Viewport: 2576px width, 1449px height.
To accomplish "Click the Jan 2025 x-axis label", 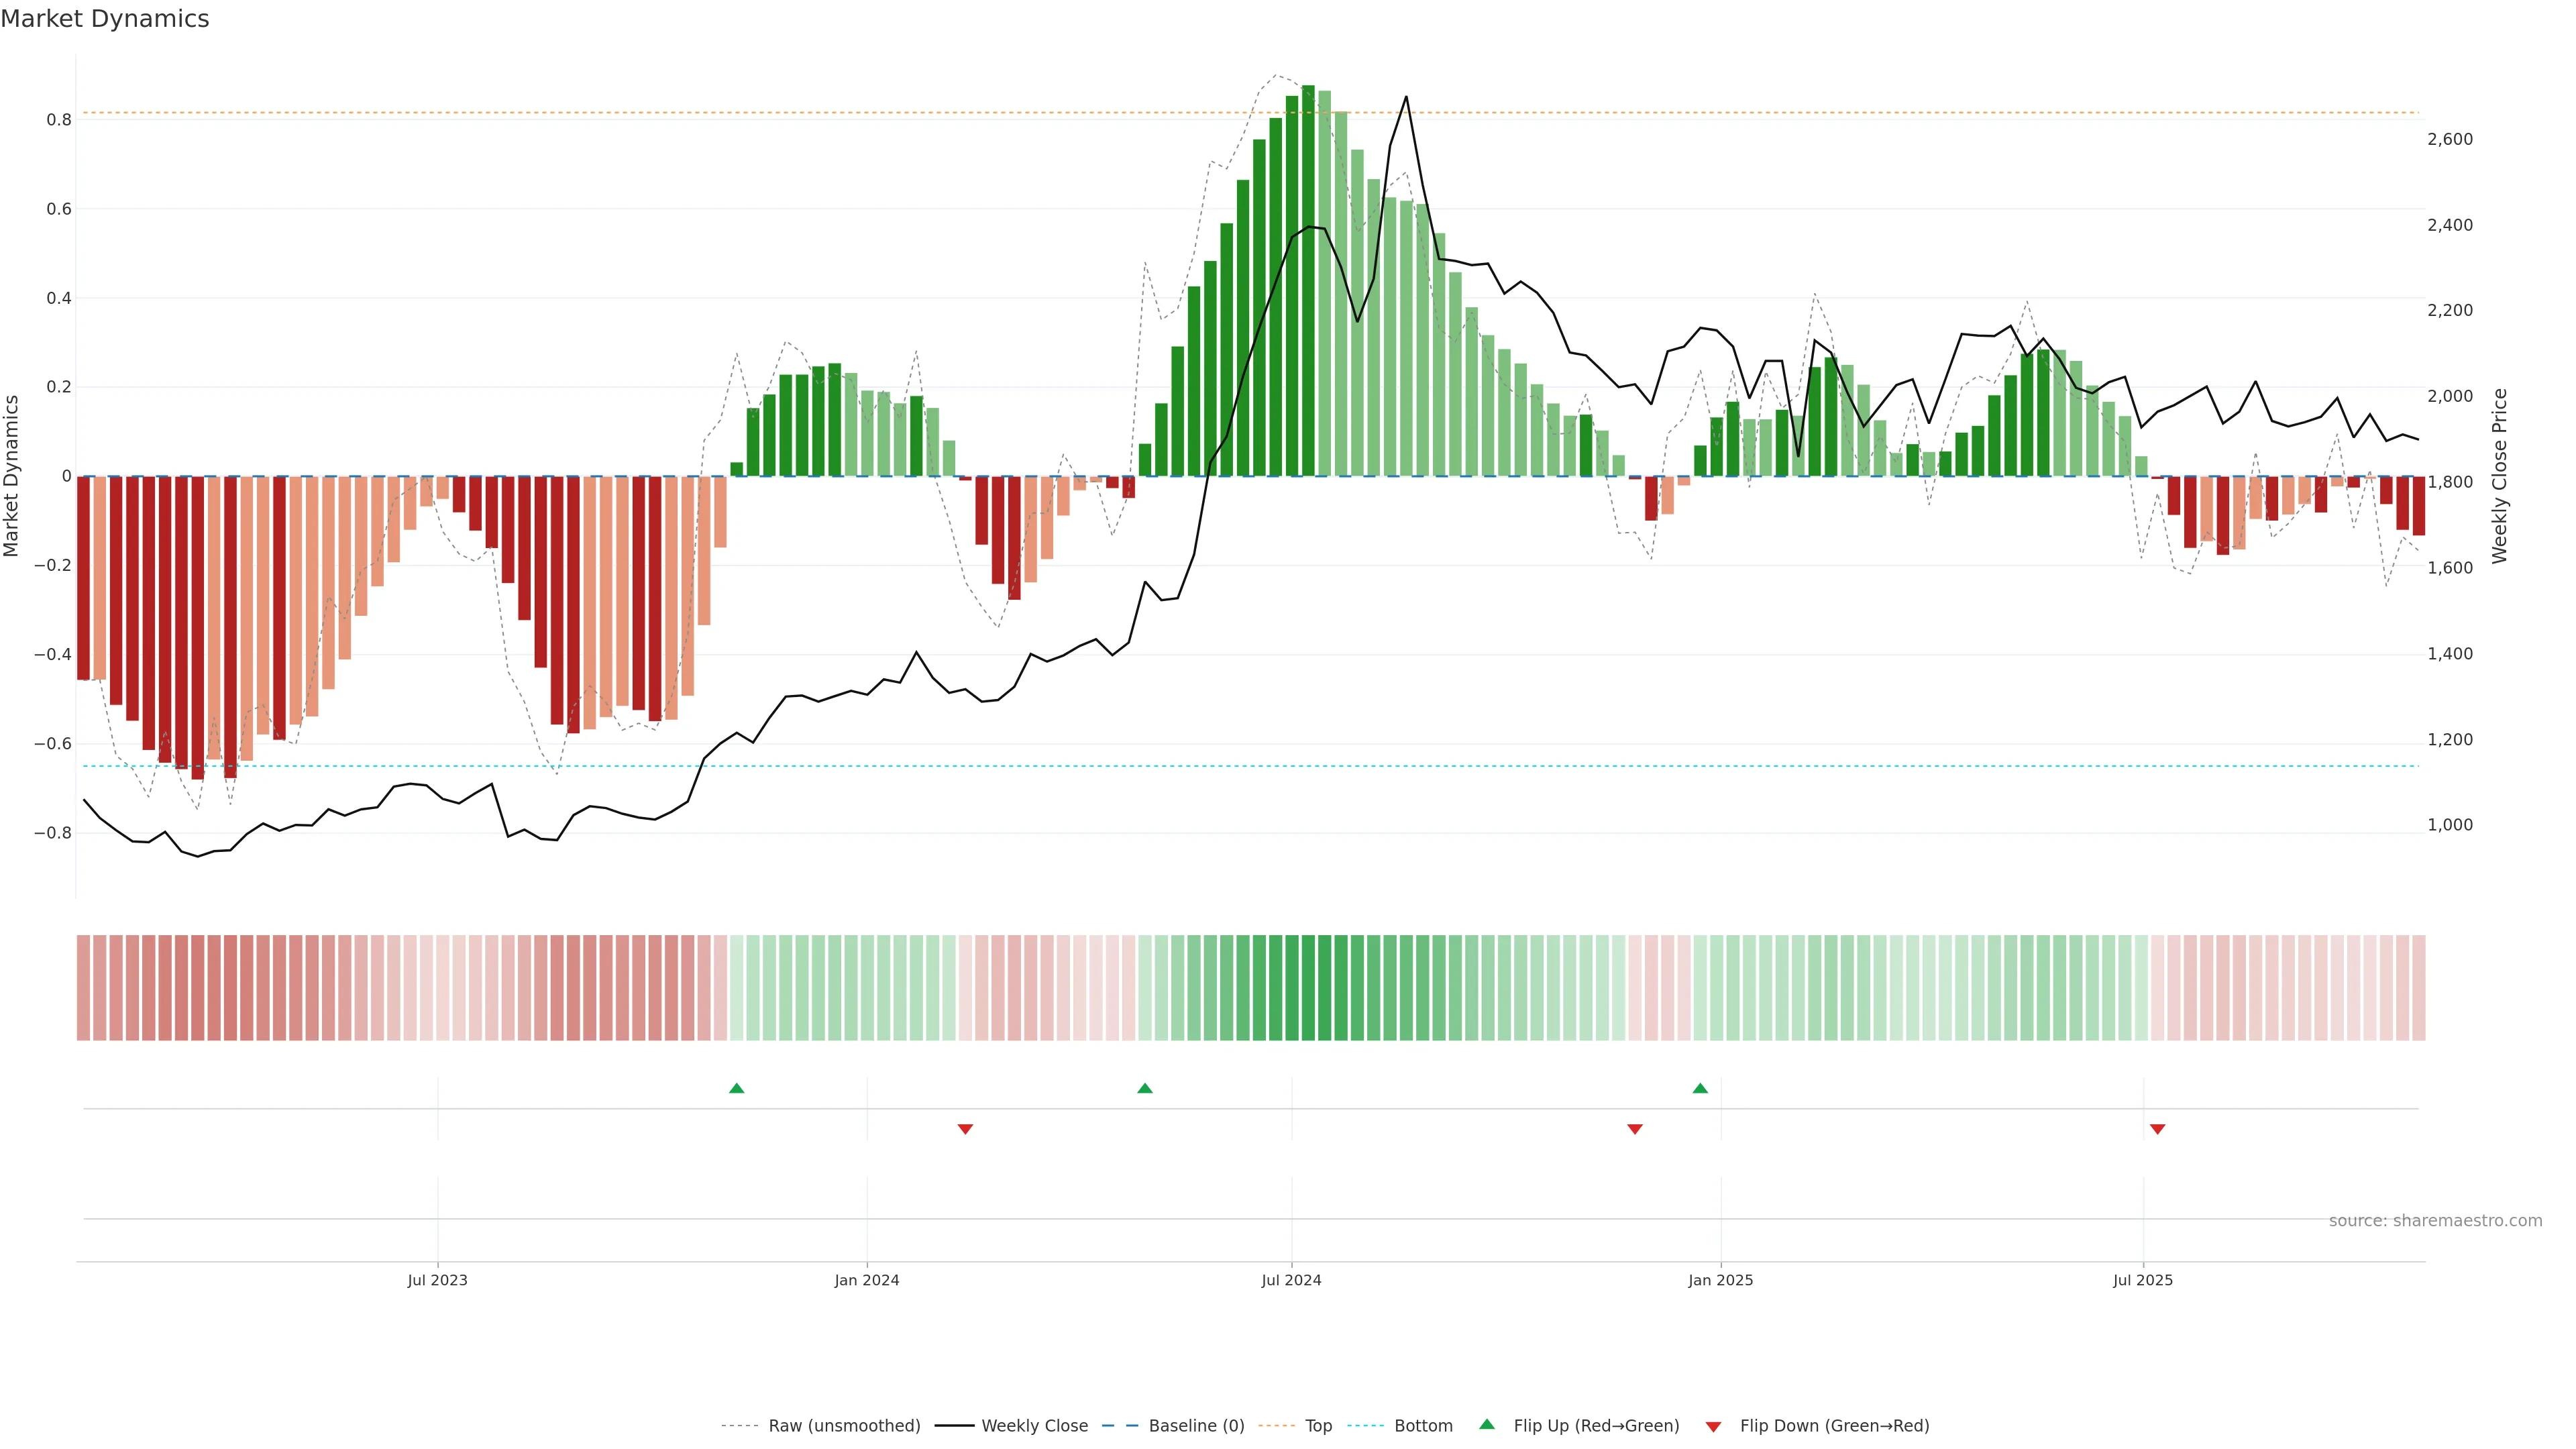I will point(1720,1280).
